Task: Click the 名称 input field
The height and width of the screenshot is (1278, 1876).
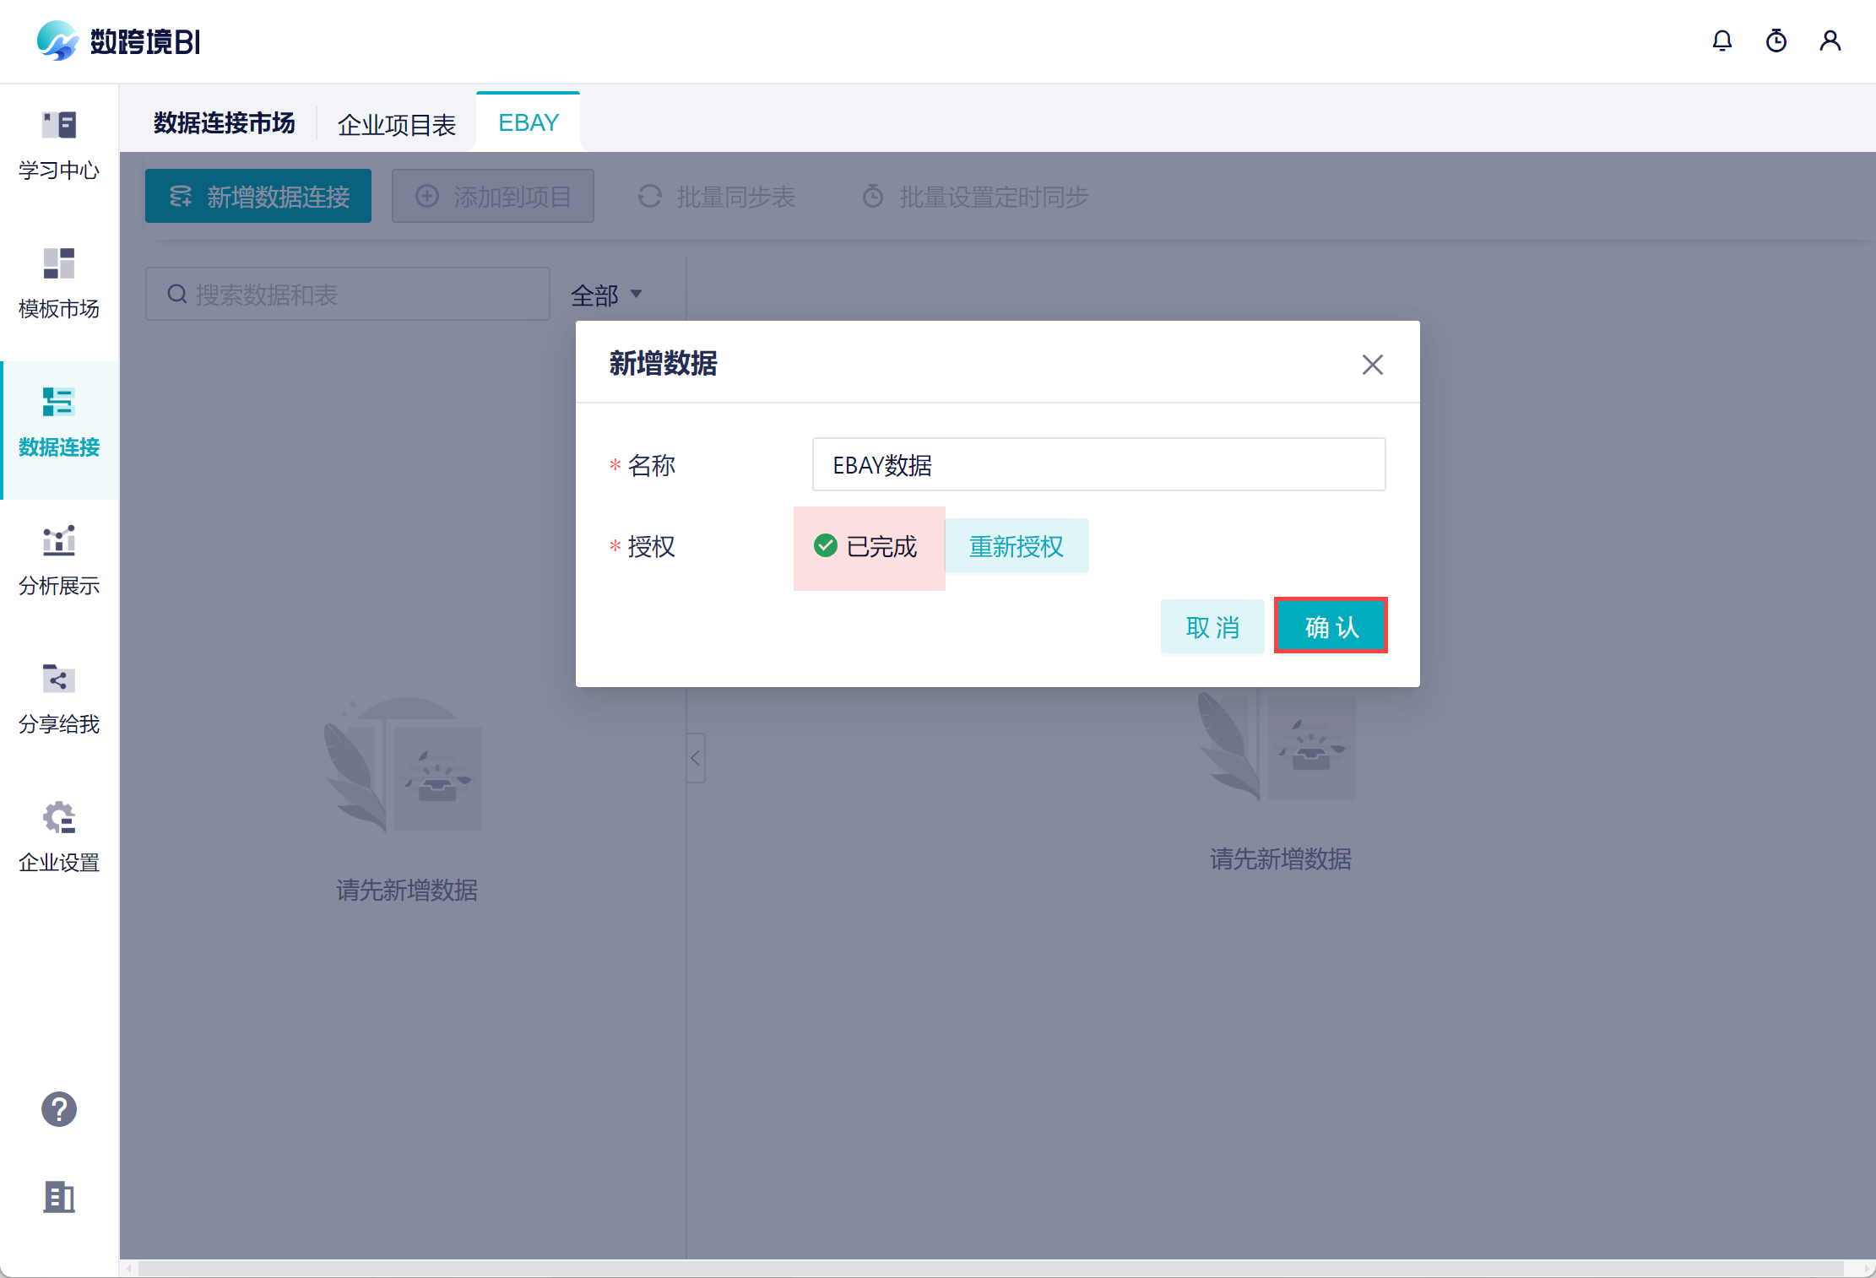Action: tap(1098, 464)
